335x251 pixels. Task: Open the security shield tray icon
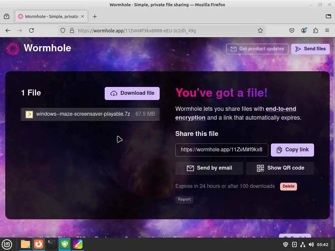coord(285,244)
